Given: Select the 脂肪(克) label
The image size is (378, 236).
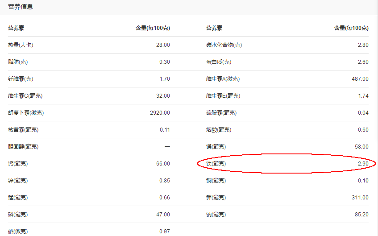Looking at the screenshot, I should click(18, 62).
